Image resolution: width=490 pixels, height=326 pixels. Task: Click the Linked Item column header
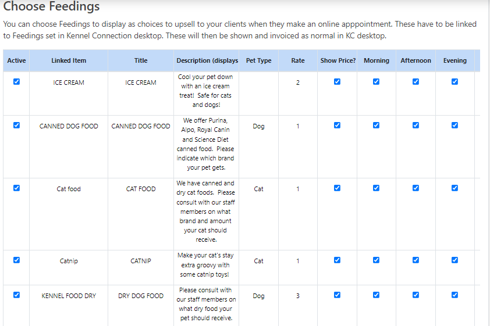pos(69,60)
